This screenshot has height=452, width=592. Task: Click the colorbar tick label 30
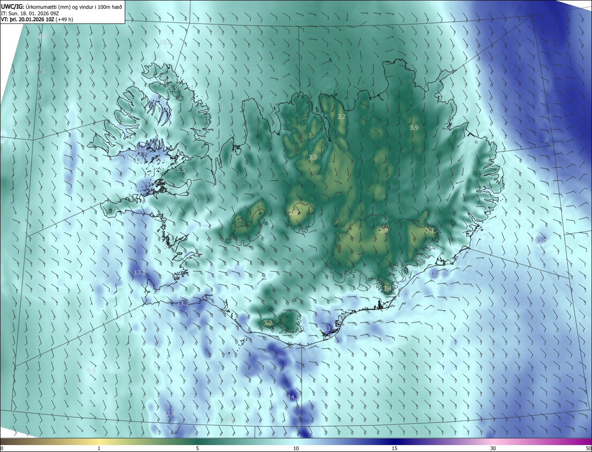tap(493, 448)
